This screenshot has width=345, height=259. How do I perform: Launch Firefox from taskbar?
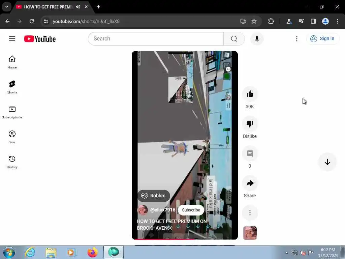92,252
